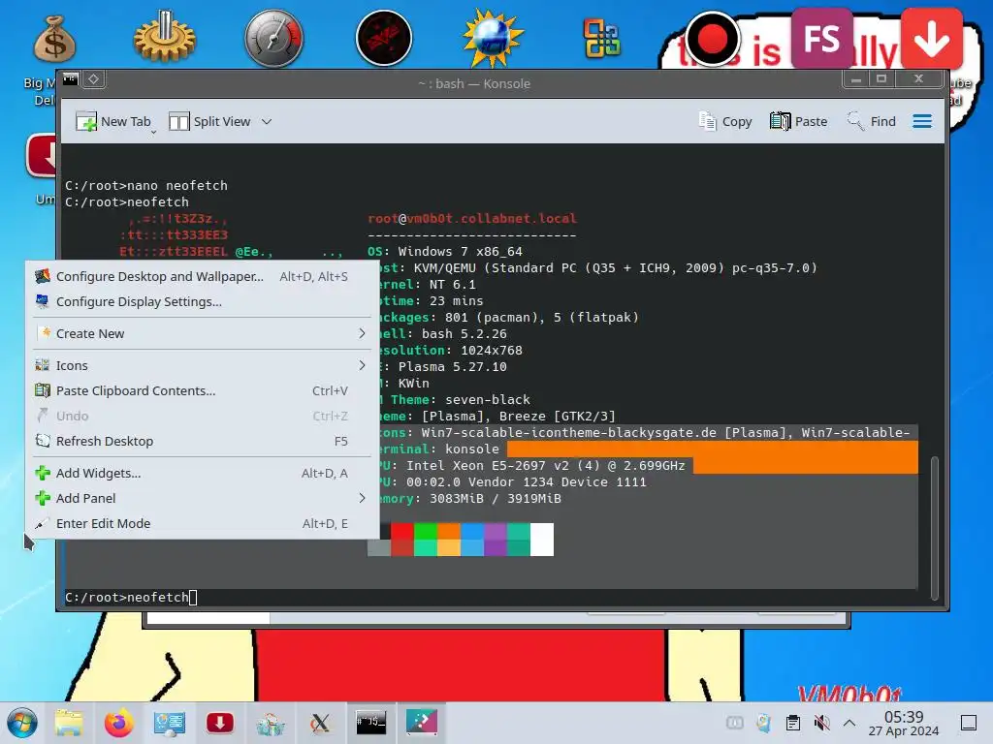Image resolution: width=993 pixels, height=744 pixels.
Task: Click the Konsole vertical scrollbar
Action: (x=935, y=528)
